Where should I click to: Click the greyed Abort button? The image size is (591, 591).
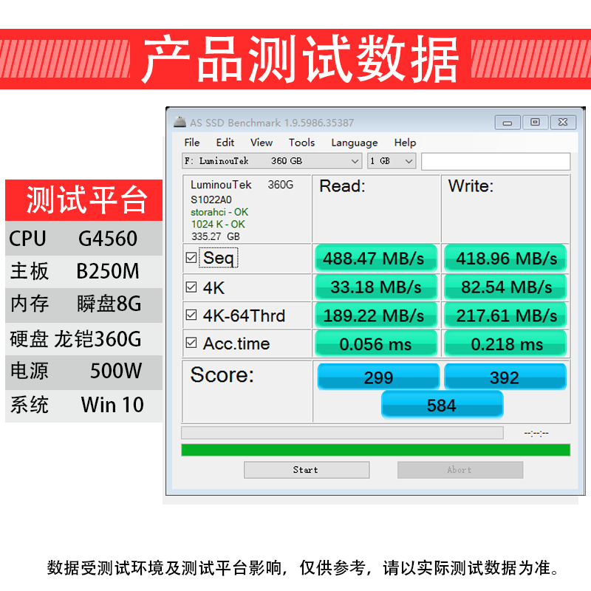click(x=460, y=470)
